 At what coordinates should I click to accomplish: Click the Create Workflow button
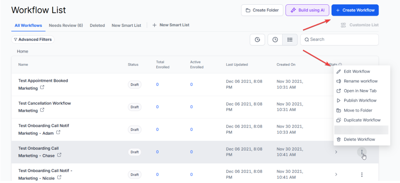point(355,10)
